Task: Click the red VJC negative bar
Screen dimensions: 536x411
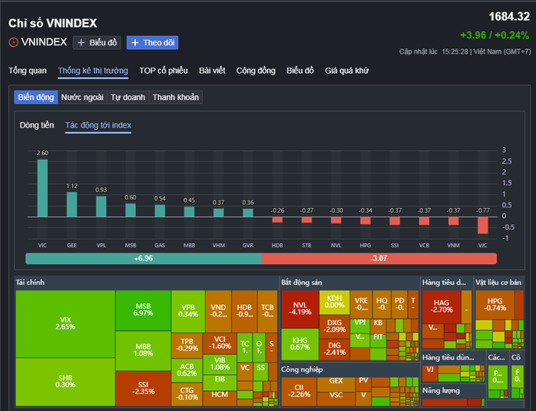Action: click(x=483, y=224)
